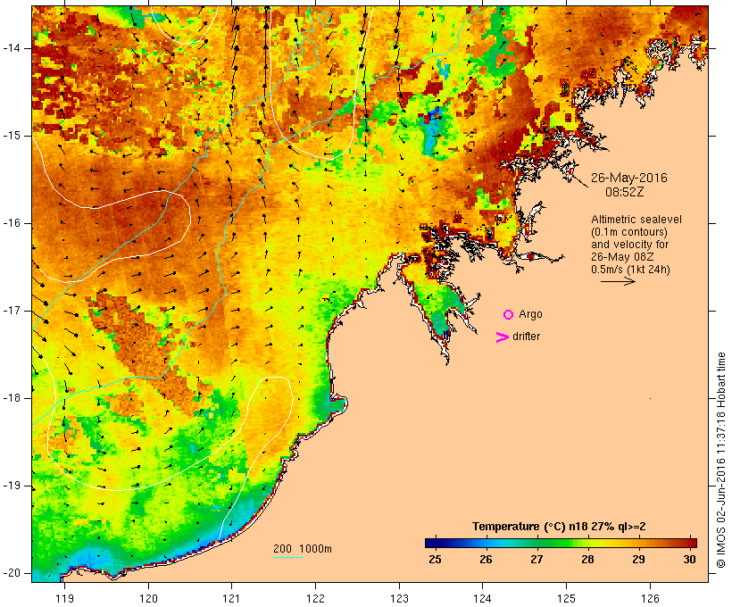Click the colorbar tick label 30

[x=689, y=560]
